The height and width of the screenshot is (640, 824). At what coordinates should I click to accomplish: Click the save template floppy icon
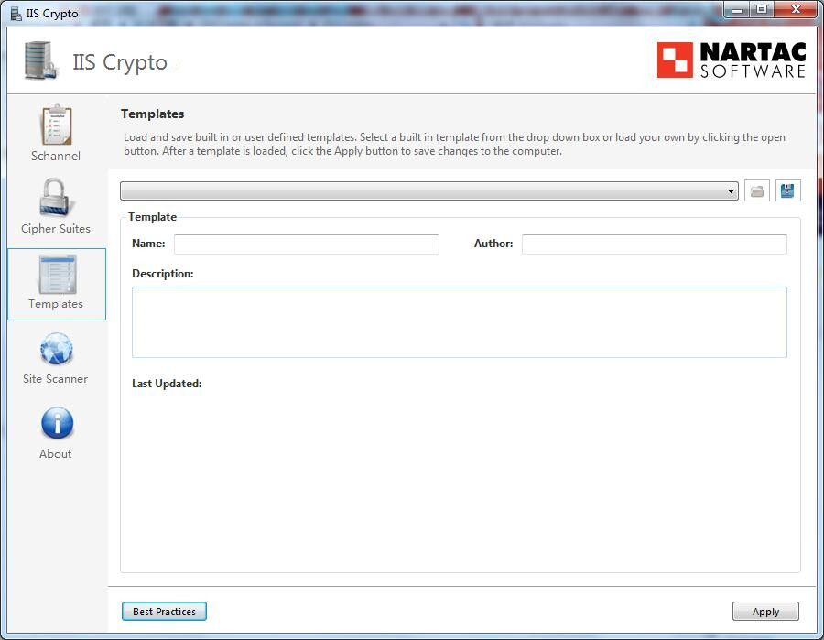tap(787, 190)
